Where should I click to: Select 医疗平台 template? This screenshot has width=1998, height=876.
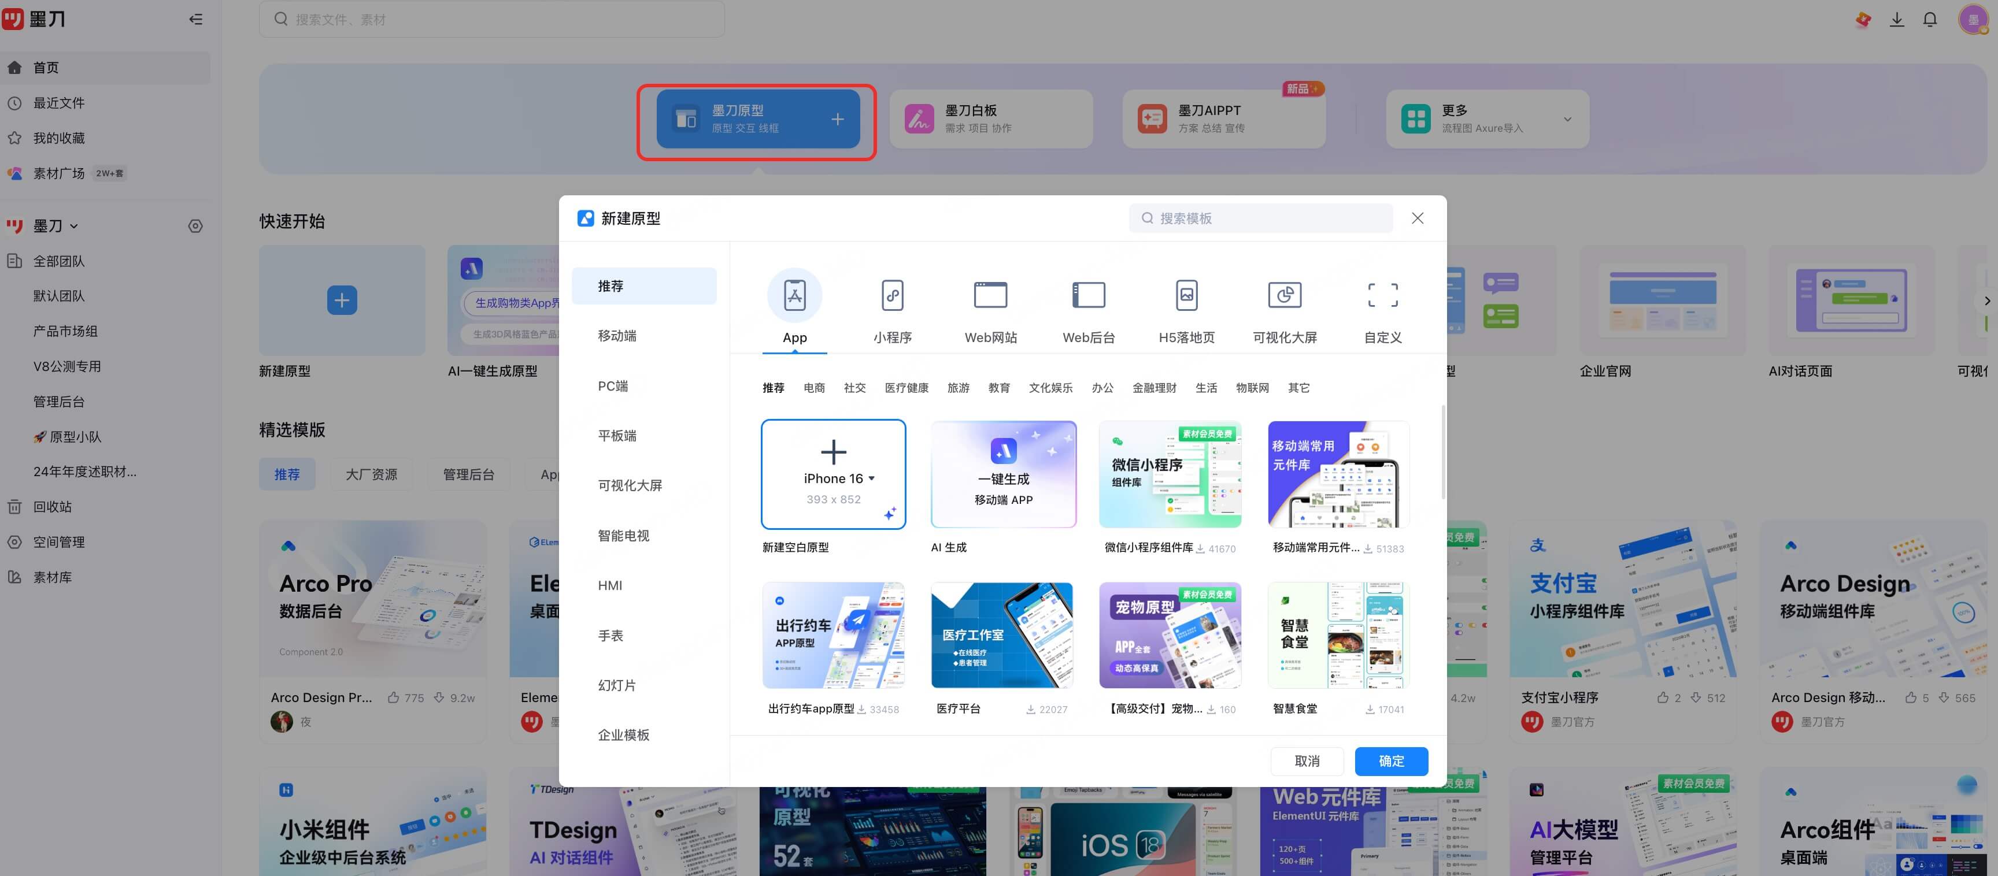pyautogui.click(x=1001, y=636)
